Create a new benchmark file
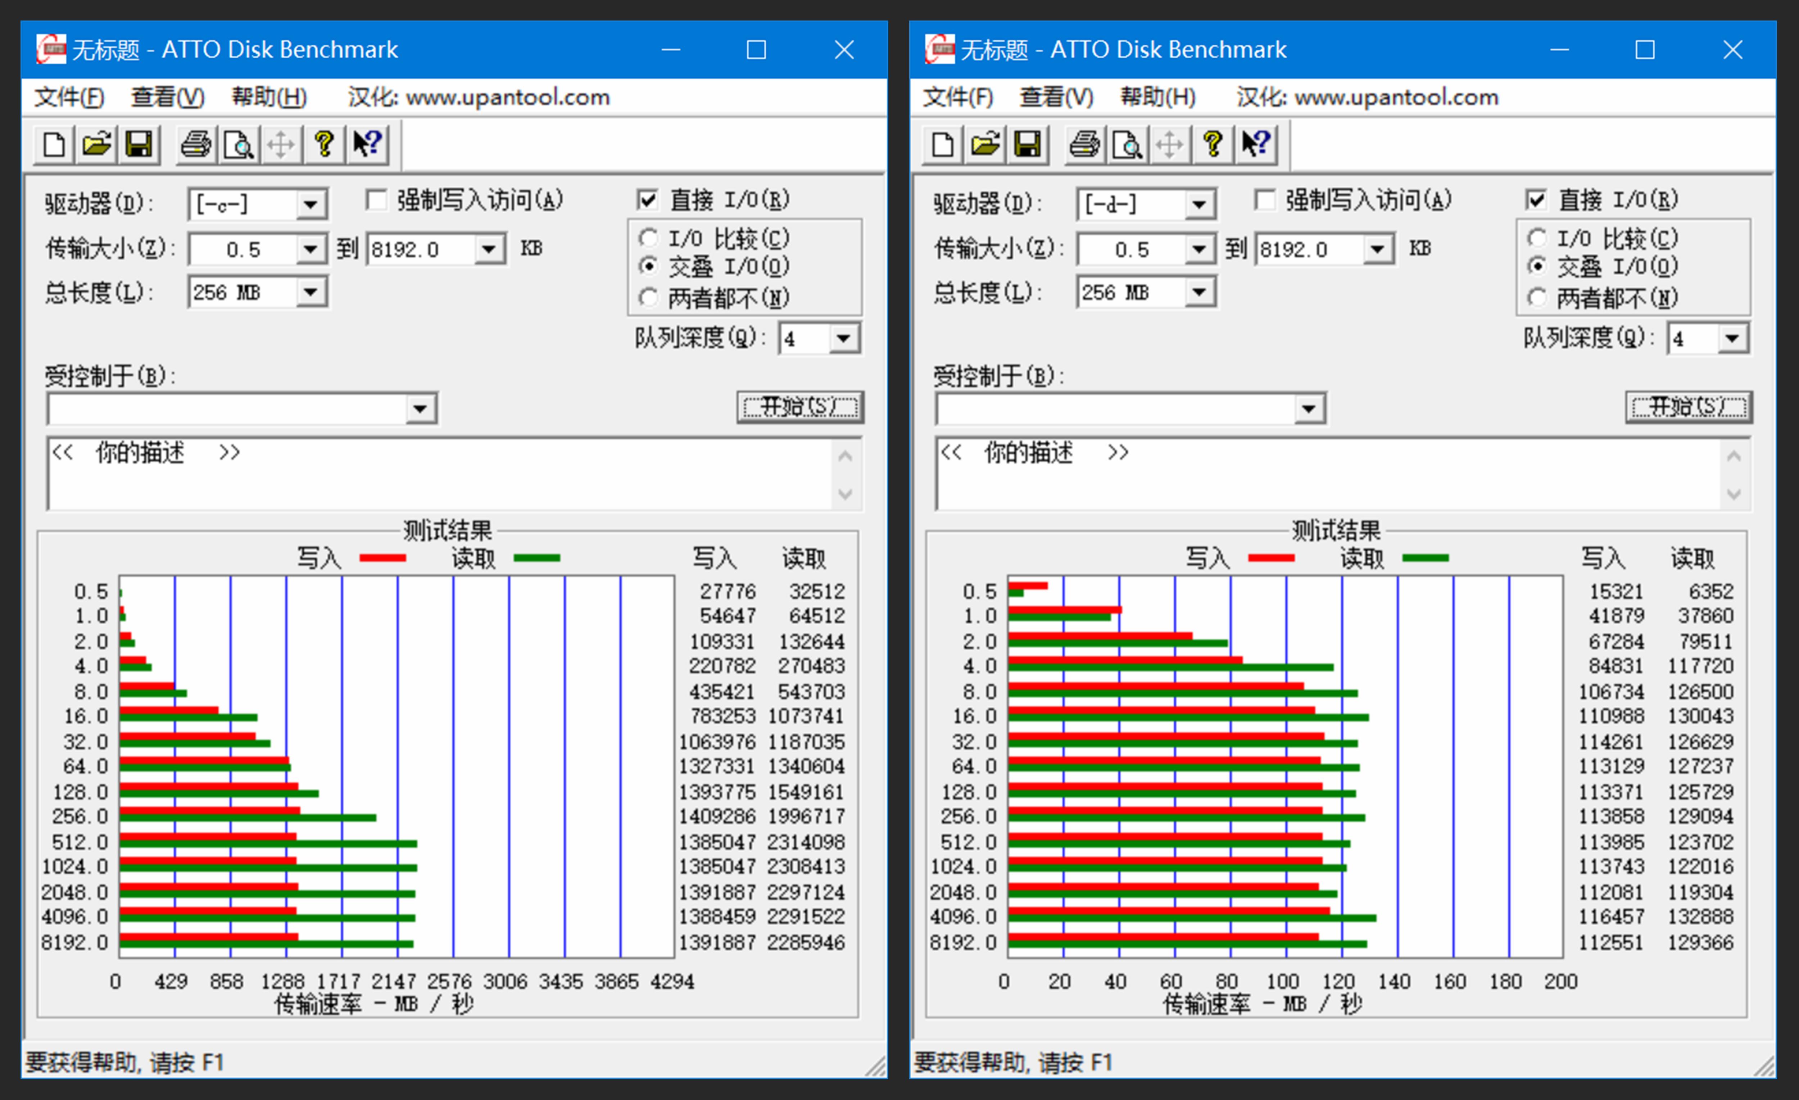 [x=53, y=144]
